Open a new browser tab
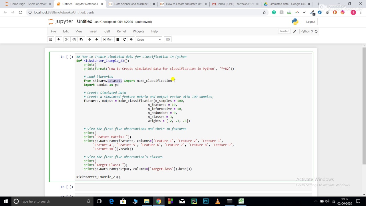The image size is (366, 206). coord(318,4)
